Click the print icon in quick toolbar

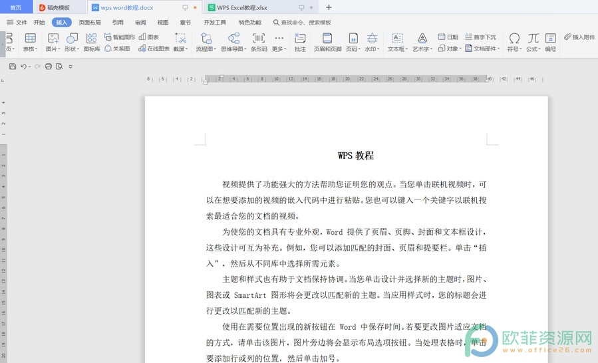[48, 66]
